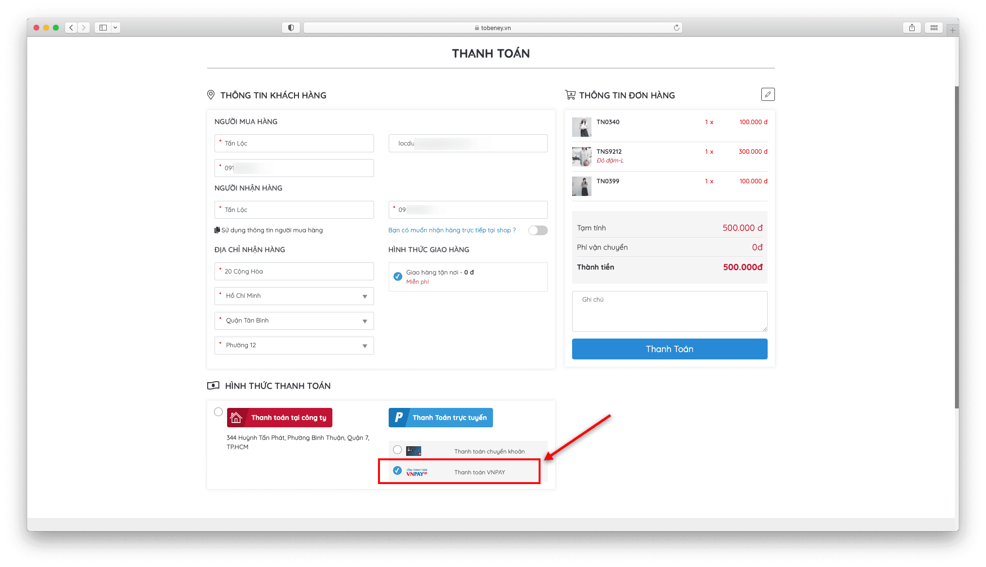Viewport: 986px width, 567px height.
Task: Click the Thanh Toán trực tuyến banner
Action: (x=441, y=418)
